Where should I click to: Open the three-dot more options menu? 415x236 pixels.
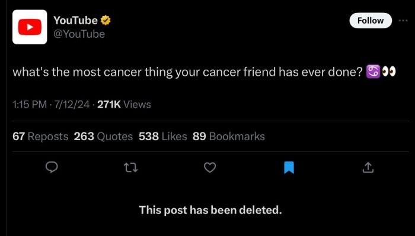403,21
